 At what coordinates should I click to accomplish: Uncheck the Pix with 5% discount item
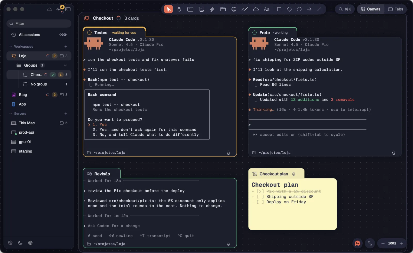point(260,191)
